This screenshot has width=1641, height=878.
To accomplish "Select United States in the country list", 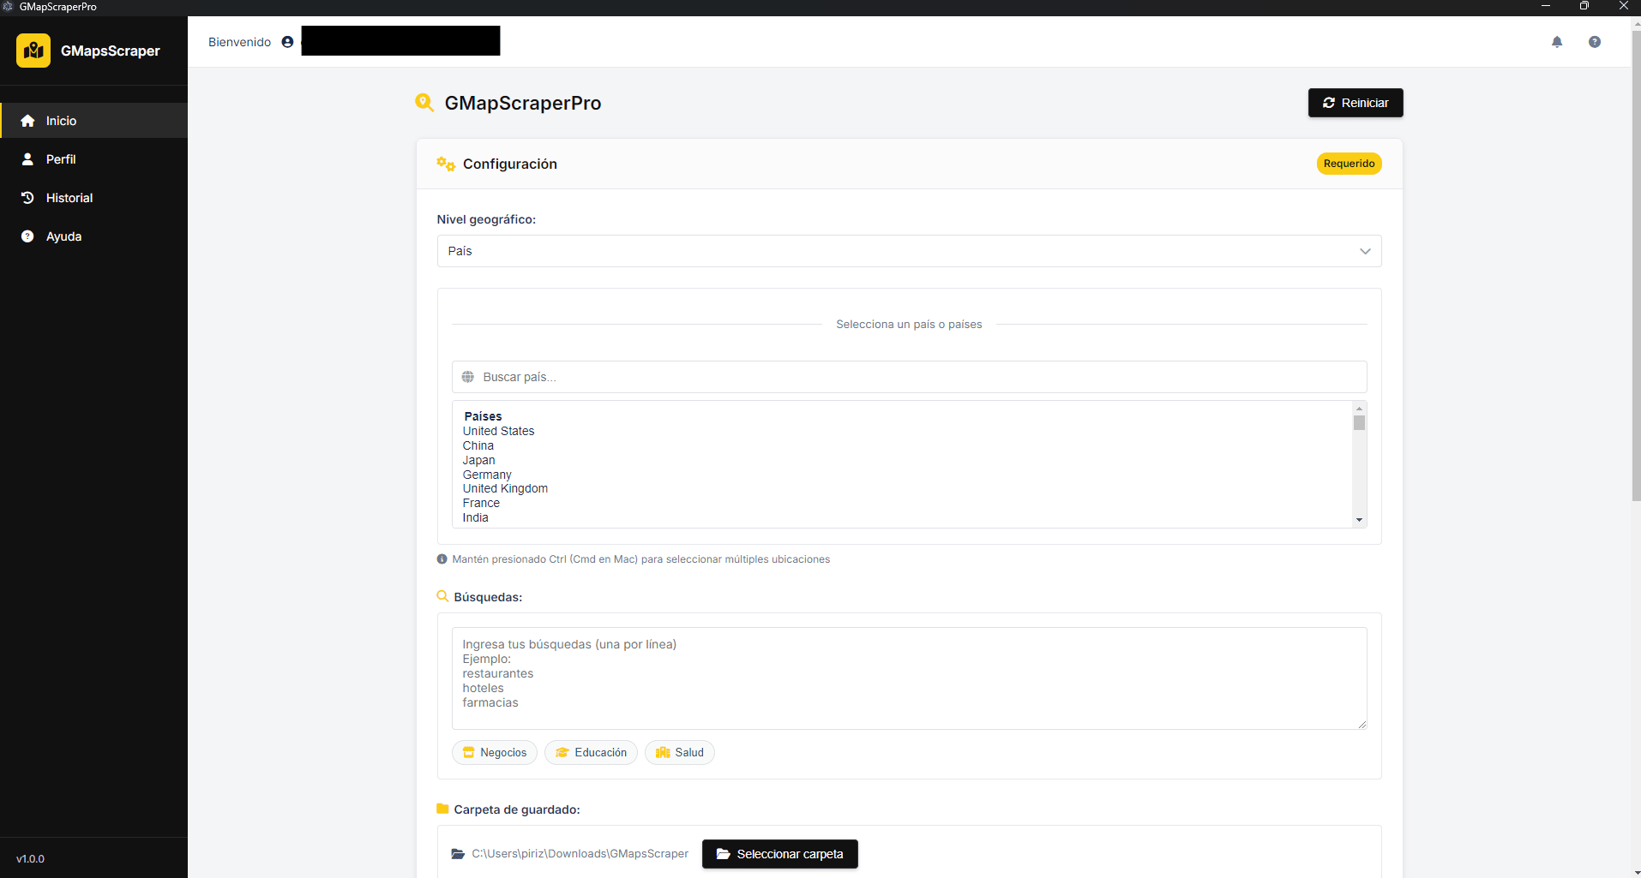I will (498, 431).
